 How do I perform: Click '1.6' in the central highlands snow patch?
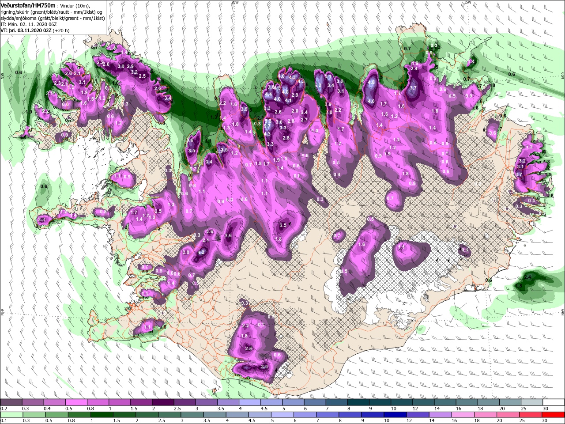(x=362, y=244)
